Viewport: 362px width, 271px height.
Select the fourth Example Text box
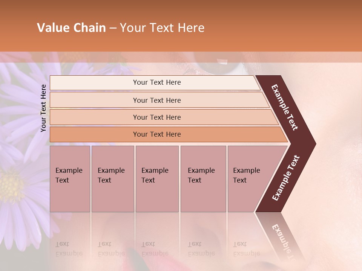203,179
